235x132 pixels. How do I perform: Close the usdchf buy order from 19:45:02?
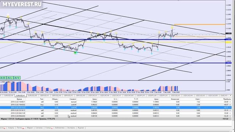tap(230, 105)
